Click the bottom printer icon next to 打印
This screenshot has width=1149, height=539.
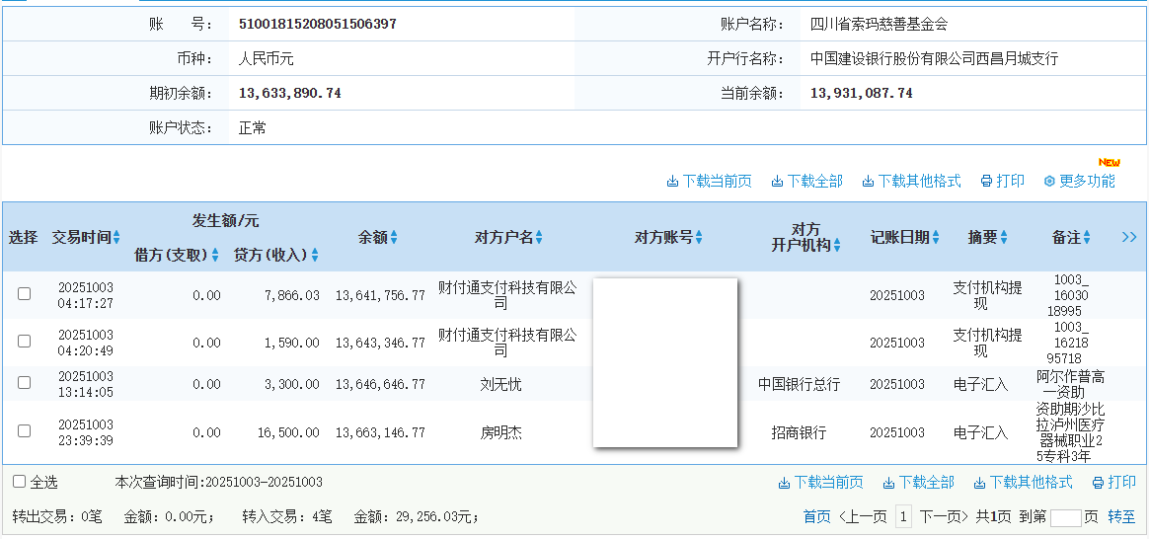(x=1098, y=483)
